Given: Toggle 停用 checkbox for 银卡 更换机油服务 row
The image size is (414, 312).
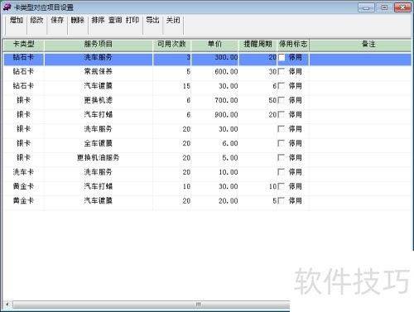Looking at the screenshot, I should coord(282,158).
